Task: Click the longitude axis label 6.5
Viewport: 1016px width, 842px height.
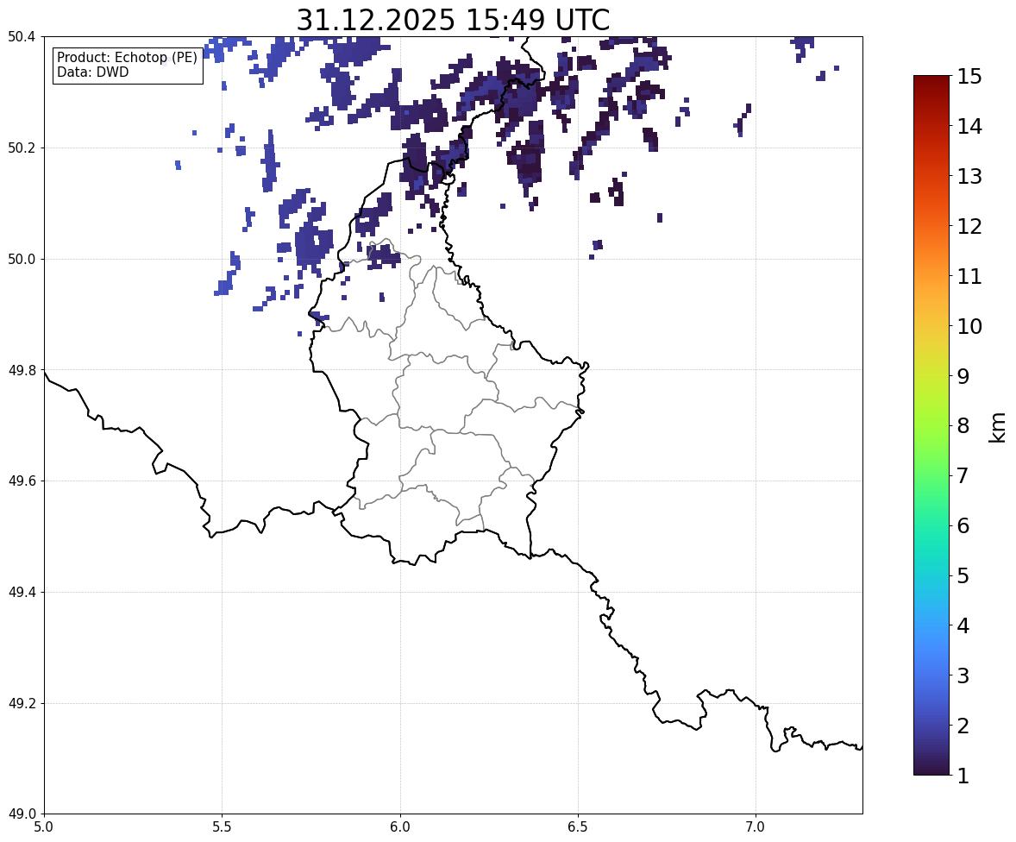Action: [x=578, y=827]
